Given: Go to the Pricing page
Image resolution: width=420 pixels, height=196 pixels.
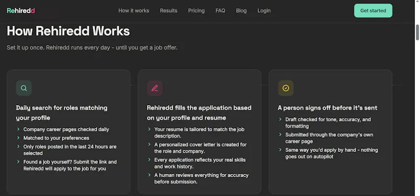Looking at the screenshot, I should [x=196, y=11].
